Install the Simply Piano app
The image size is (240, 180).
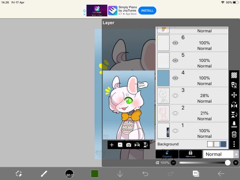pyautogui.click(x=147, y=11)
